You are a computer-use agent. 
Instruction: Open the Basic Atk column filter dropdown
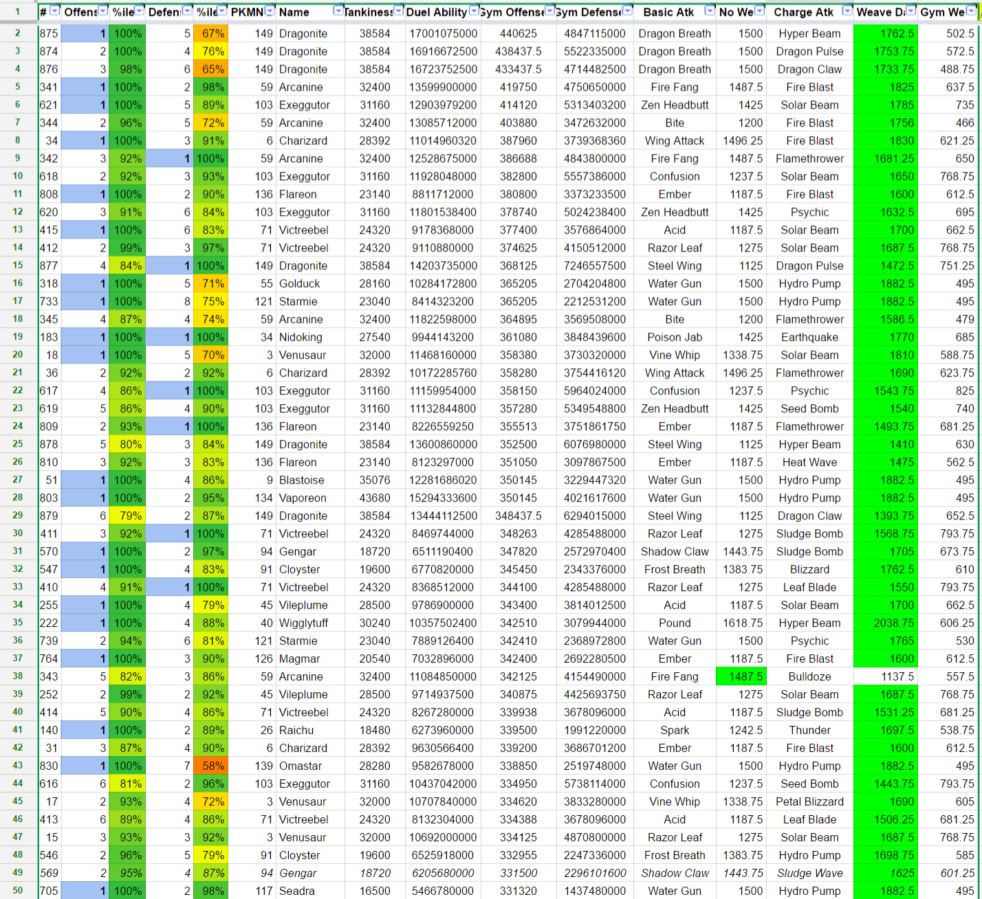710,11
